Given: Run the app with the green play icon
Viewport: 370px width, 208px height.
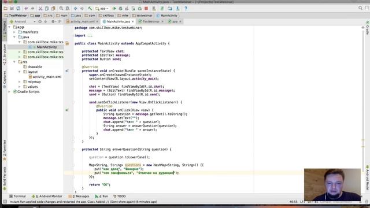Looking at the screenshot, I should [114, 9].
